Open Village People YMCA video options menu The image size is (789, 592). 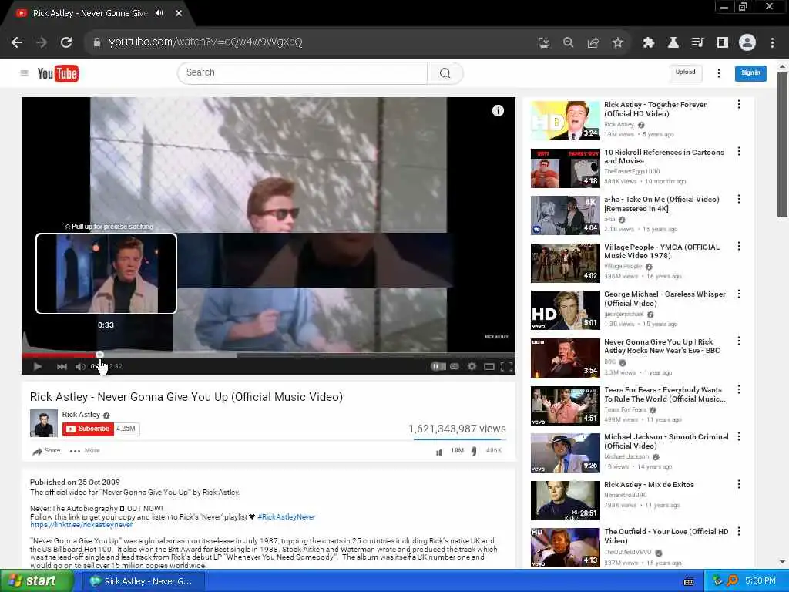point(739,246)
